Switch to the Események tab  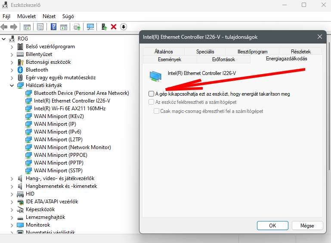(170, 59)
